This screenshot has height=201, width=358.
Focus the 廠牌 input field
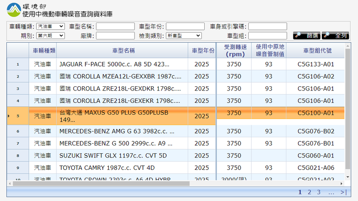pos(115,36)
